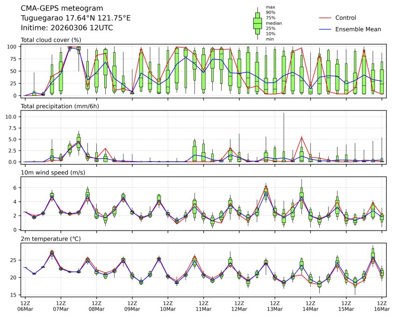Click the box-plot symbol in the legend
Image resolution: width=395 pixels, height=317 pixels.
pyautogui.click(x=257, y=23)
